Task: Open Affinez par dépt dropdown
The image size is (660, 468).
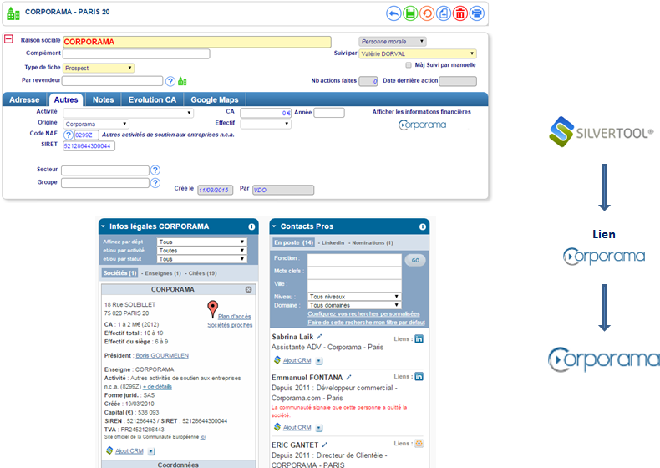Action: click(x=201, y=242)
